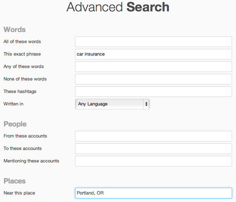
Task: Click the 'People' section heading
Action: pyautogui.click(x=15, y=124)
